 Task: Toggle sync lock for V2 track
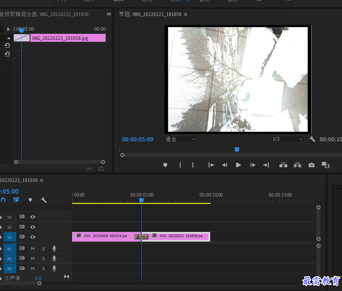[22, 227]
